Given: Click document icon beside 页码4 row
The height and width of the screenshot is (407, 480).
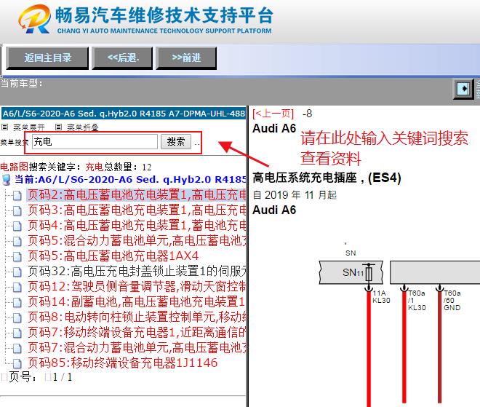Looking at the screenshot, I should tap(17, 226).
